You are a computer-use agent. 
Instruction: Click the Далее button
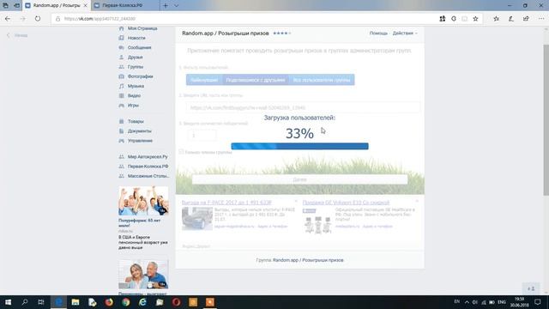point(299,179)
